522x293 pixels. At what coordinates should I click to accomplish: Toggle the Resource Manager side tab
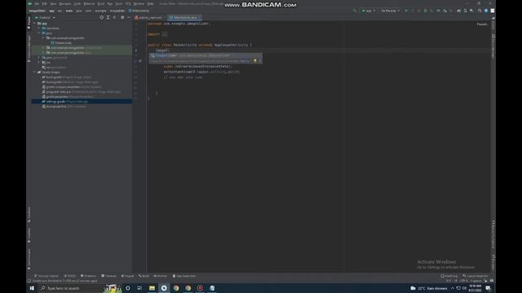(x=29, y=49)
